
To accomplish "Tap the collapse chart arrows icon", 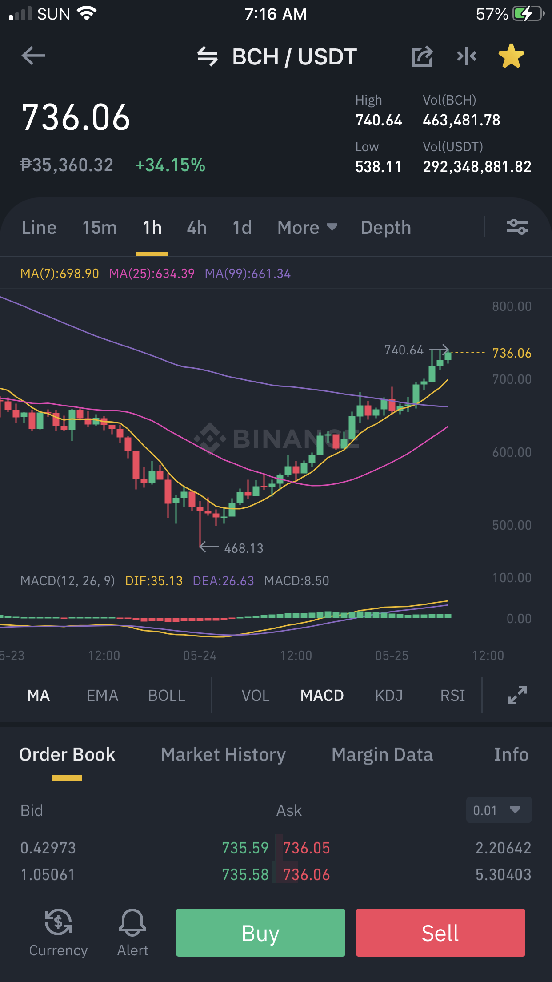I will pyautogui.click(x=467, y=56).
